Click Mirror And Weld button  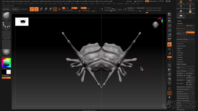pos(186,71)
